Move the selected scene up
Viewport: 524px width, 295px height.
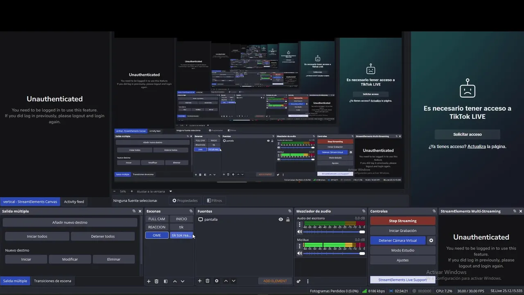pos(175,281)
